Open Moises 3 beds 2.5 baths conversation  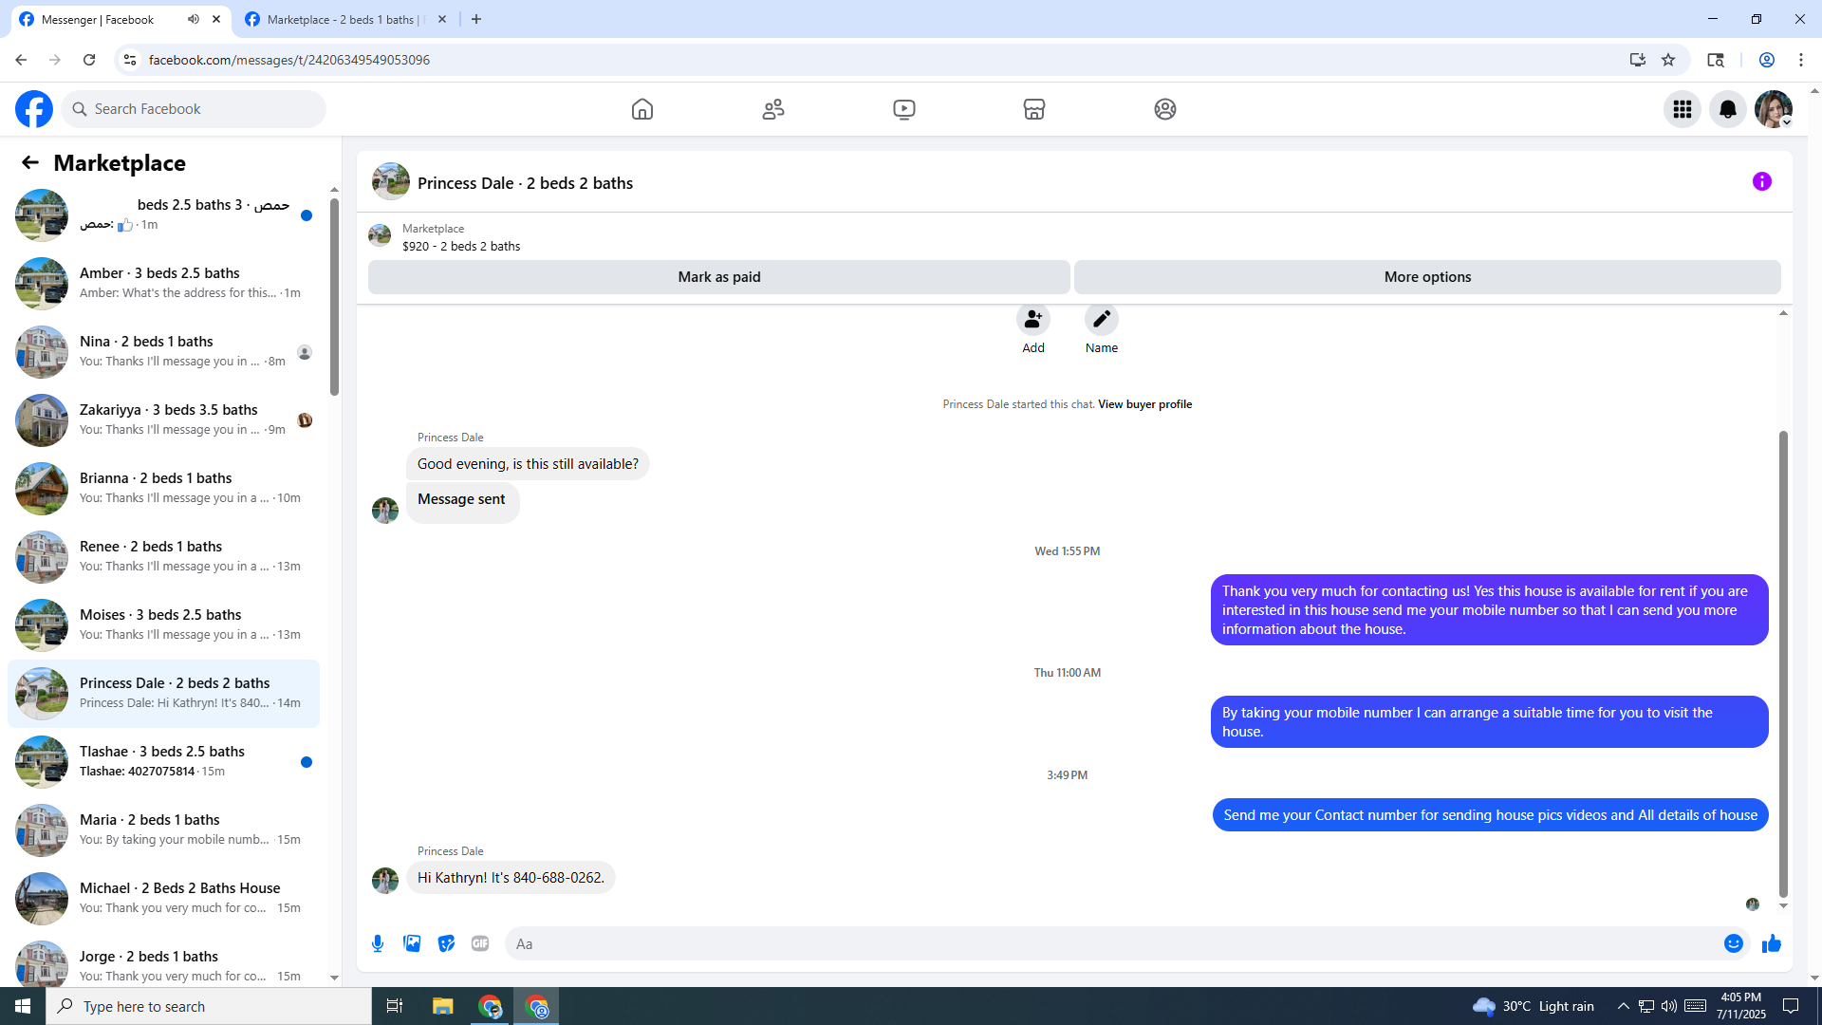(163, 624)
